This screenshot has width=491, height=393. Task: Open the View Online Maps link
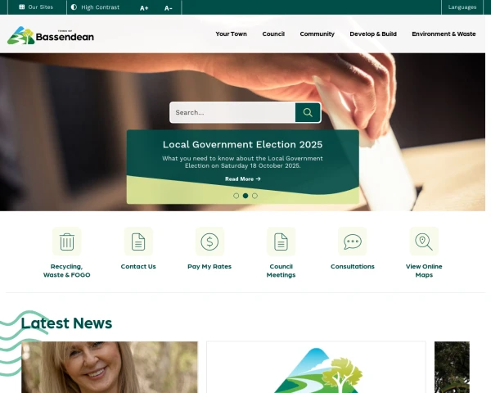424,271
